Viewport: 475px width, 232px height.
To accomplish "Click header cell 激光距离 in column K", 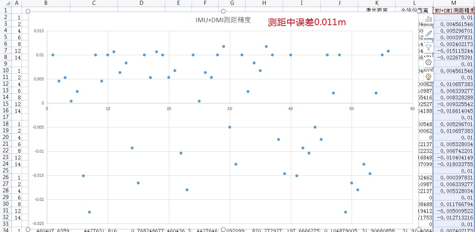I will (377, 10).
